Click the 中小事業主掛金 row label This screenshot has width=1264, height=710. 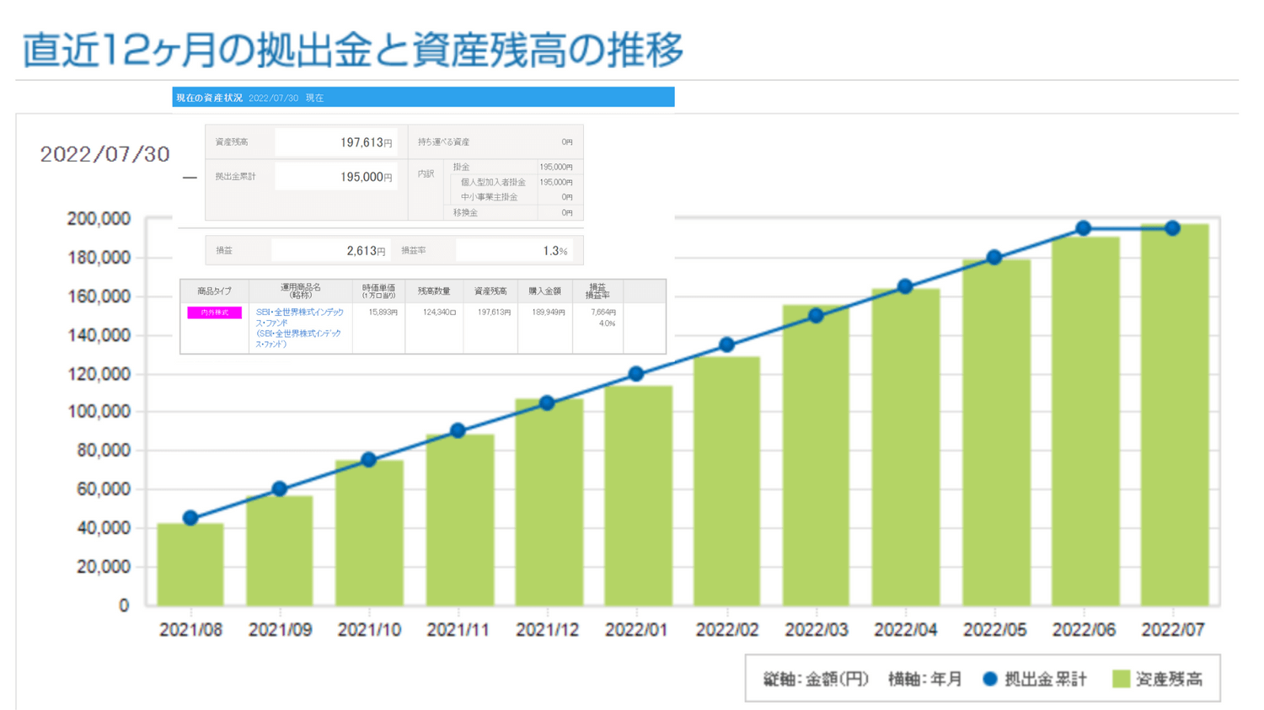(489, 197)
